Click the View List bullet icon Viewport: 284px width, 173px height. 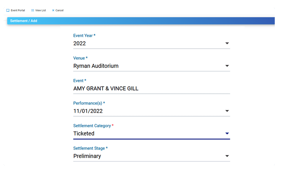33,10
